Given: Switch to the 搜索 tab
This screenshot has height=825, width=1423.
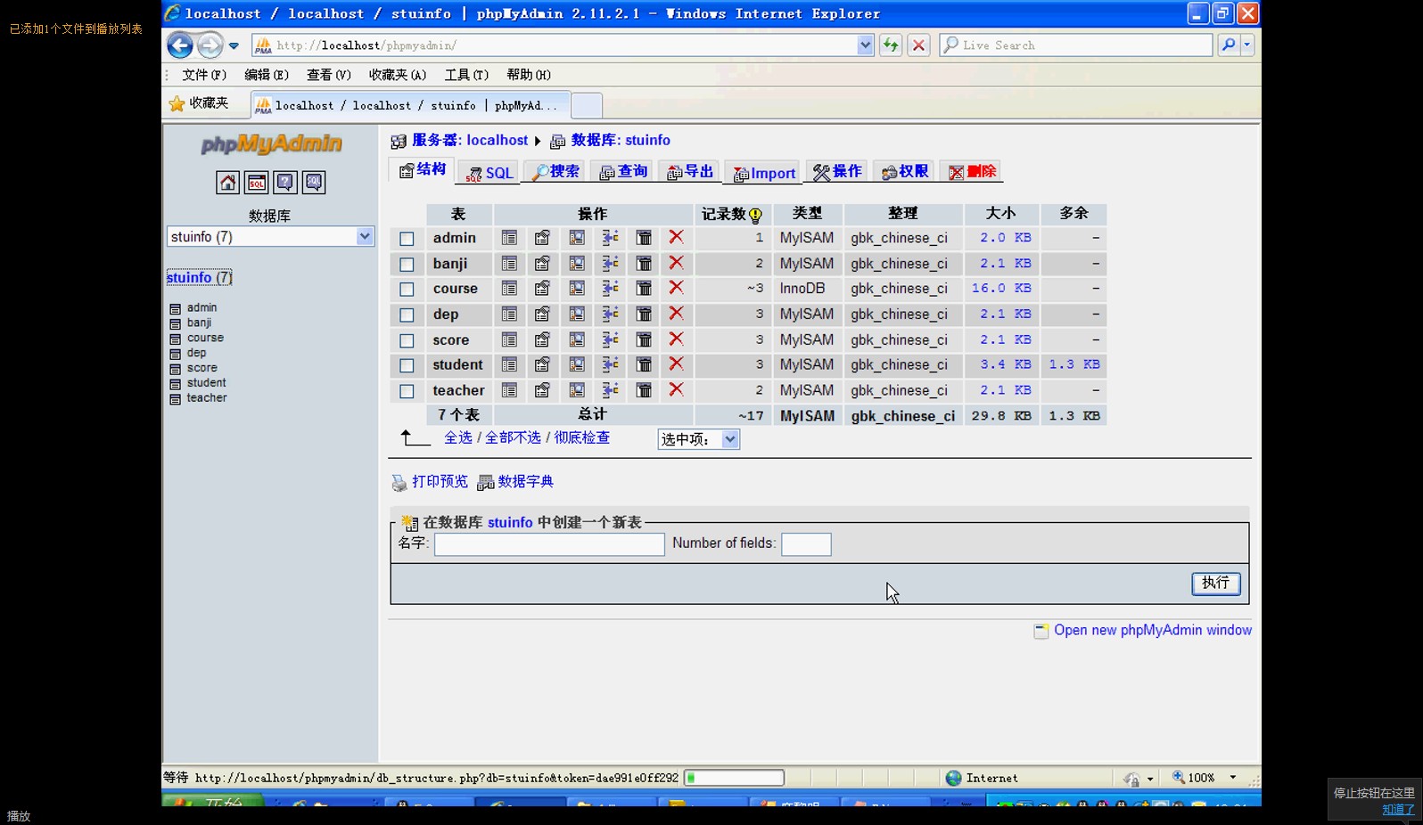Looking at the screenshot, I should pyautogui.click(x=555, y=172).
